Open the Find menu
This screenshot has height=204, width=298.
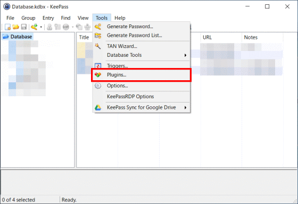(65, 18)
